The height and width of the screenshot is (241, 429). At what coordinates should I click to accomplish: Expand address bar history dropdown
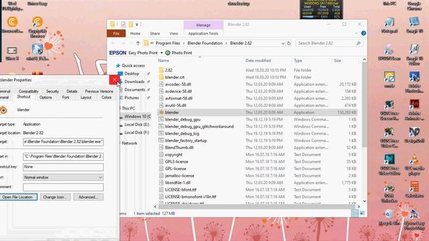pyautogui.click(x=283, y=43)
